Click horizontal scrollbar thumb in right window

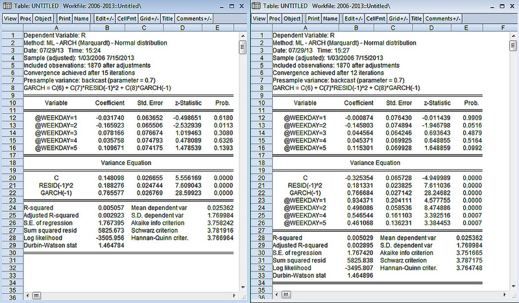pyautogui.click(x=286, y=295)
